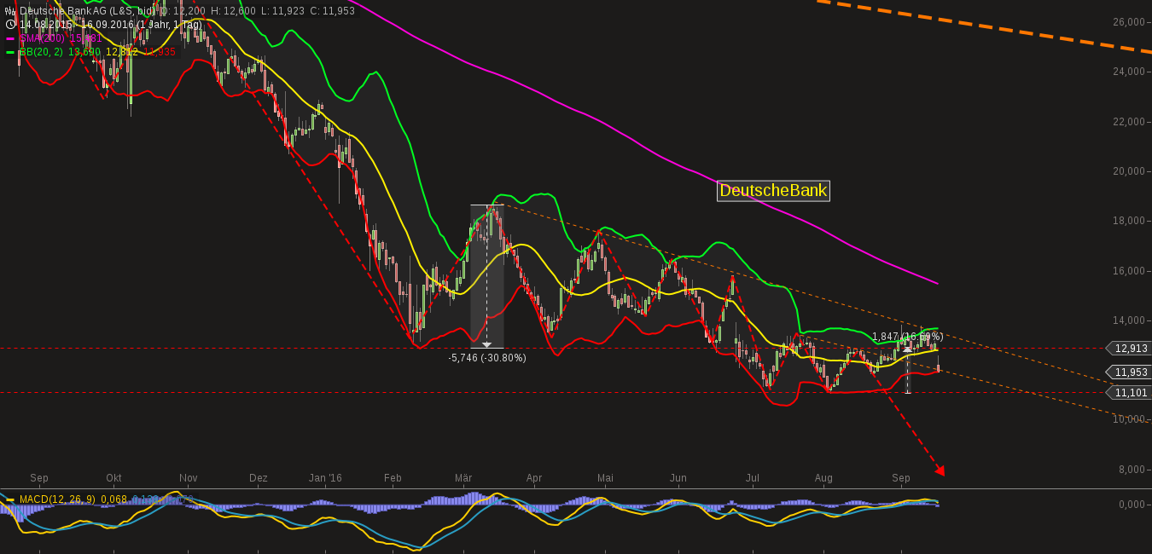Click the 26,000 price axis value
The image size is (1152, 554).
(1129, 22)
